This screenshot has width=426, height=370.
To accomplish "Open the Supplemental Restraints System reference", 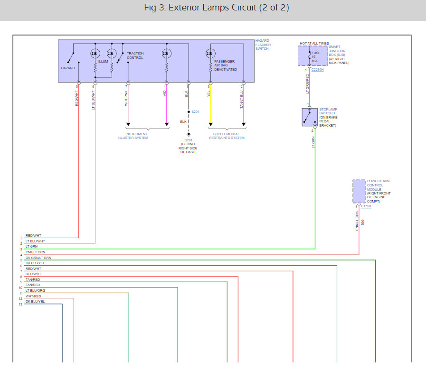I will [x=227, y=136].
